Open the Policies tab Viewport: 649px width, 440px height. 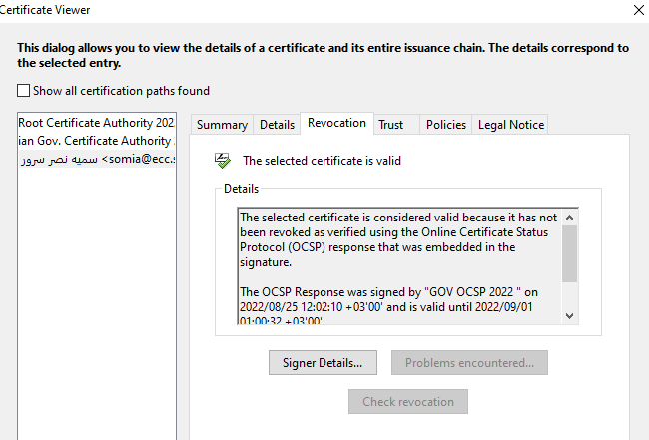(x=446, y=125)
